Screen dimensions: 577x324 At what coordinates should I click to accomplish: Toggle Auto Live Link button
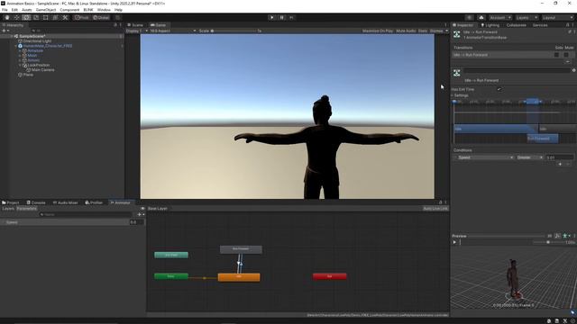point(435,208)
